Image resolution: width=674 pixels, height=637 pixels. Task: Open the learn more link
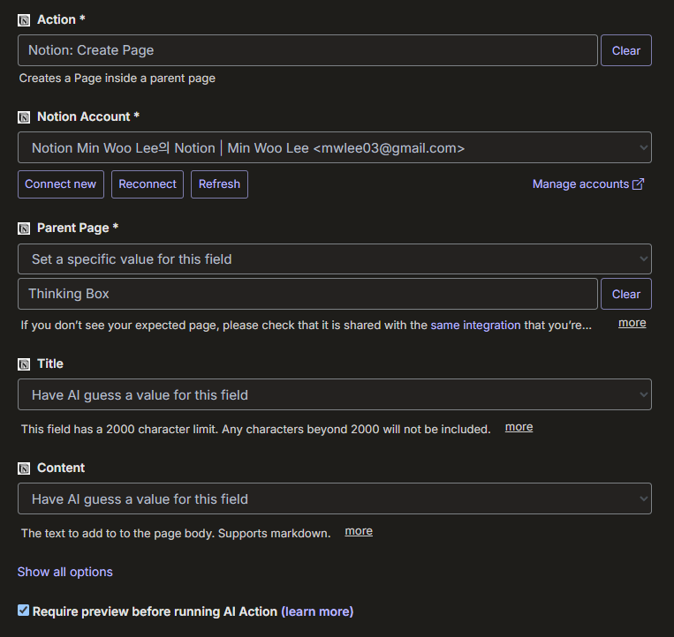click(x=317, y=611)
